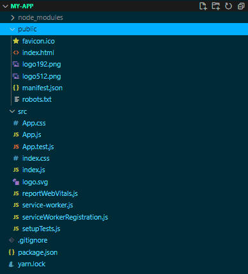This screenshot has height=274, width=248.
Task: Open the yarn.lock file
Action: click(x=32, y=264)
